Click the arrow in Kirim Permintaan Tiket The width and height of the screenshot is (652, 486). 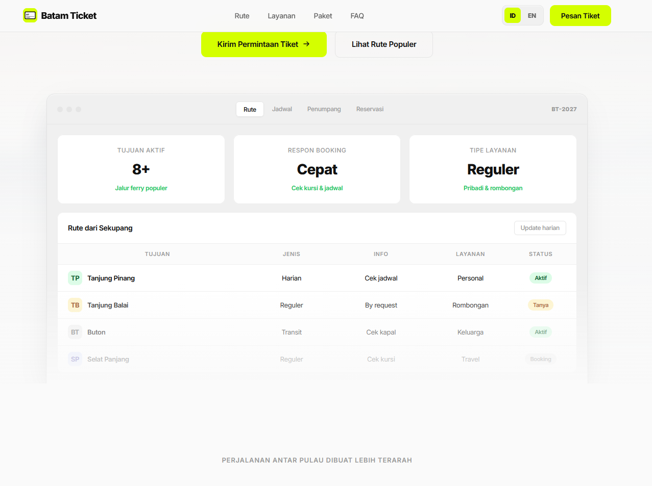click(306, 44)
